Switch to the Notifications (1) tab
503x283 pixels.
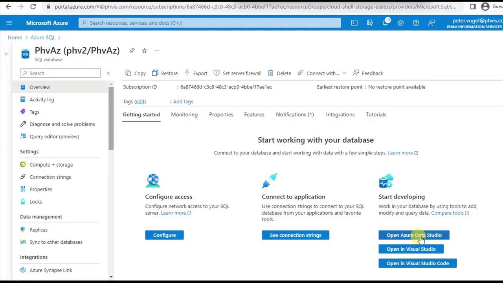[x=295, y=114]
